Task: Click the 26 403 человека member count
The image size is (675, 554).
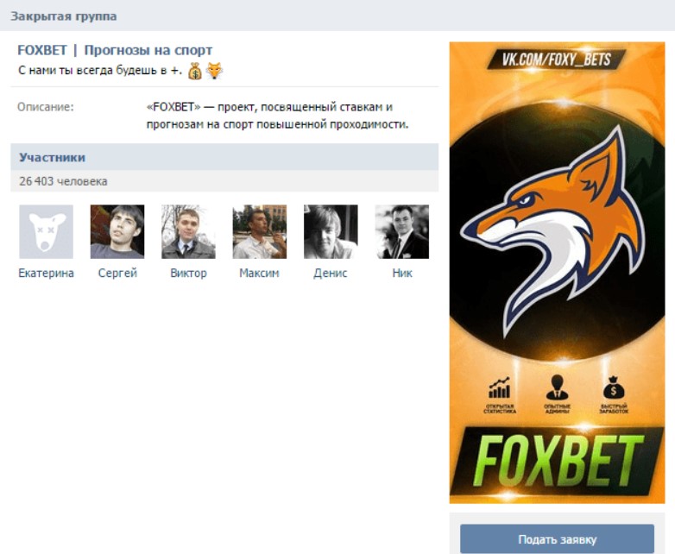Action: (x=63, y=181)
